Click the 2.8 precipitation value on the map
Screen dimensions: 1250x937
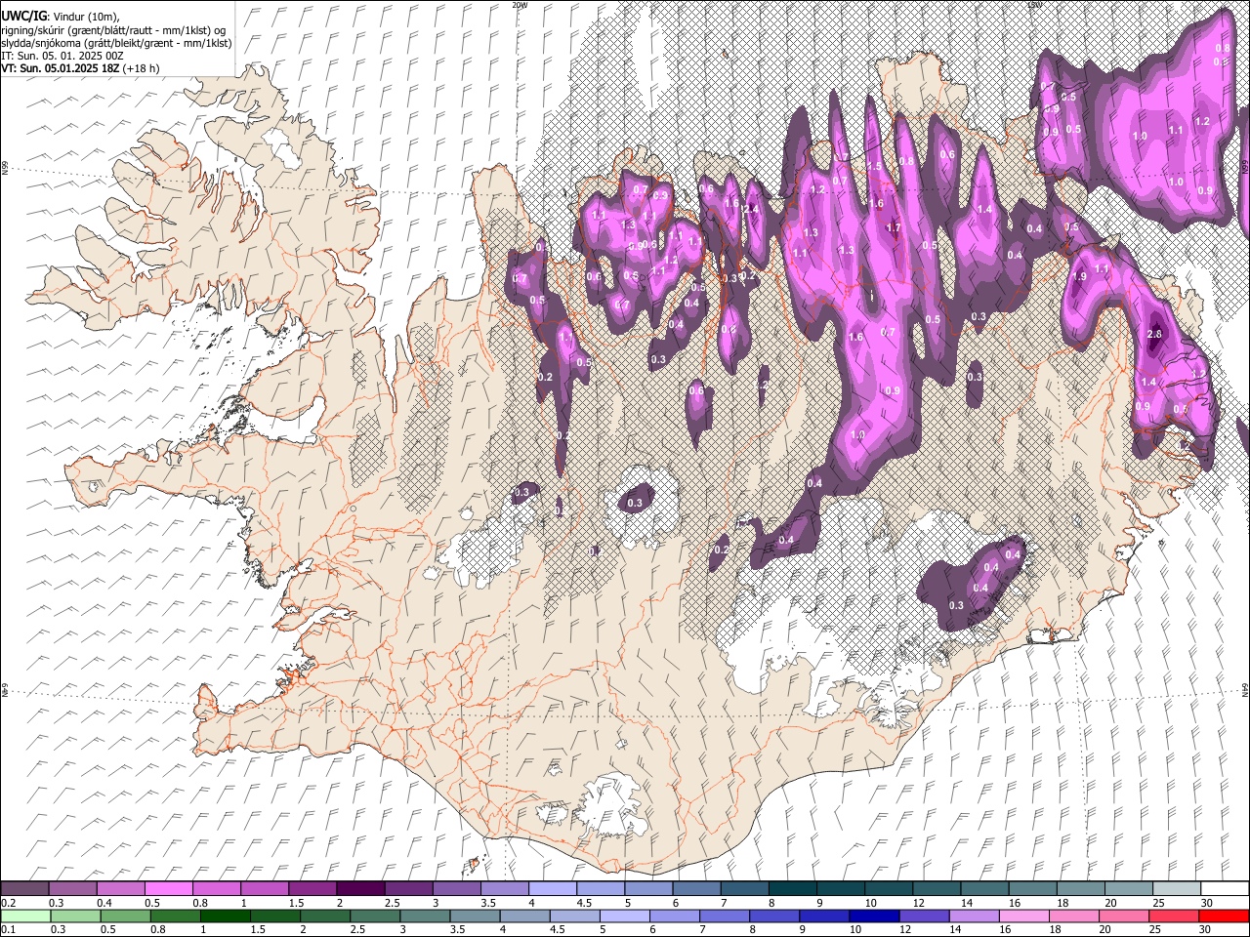pyautogui.click(x=1154, y=335)
